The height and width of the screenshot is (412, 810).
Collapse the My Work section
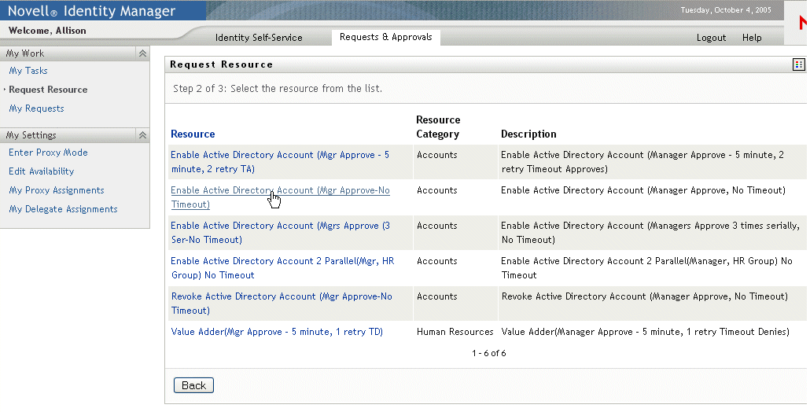pyautogui.click(x=142, y=53)
